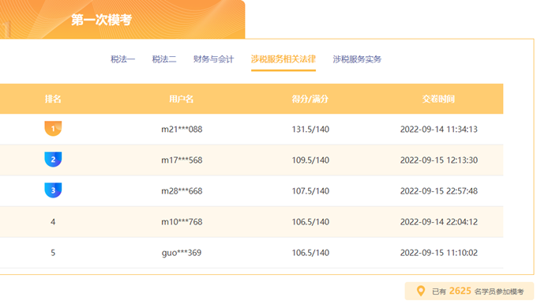Switch to the 税法二 tab

[x=164, y=59]
